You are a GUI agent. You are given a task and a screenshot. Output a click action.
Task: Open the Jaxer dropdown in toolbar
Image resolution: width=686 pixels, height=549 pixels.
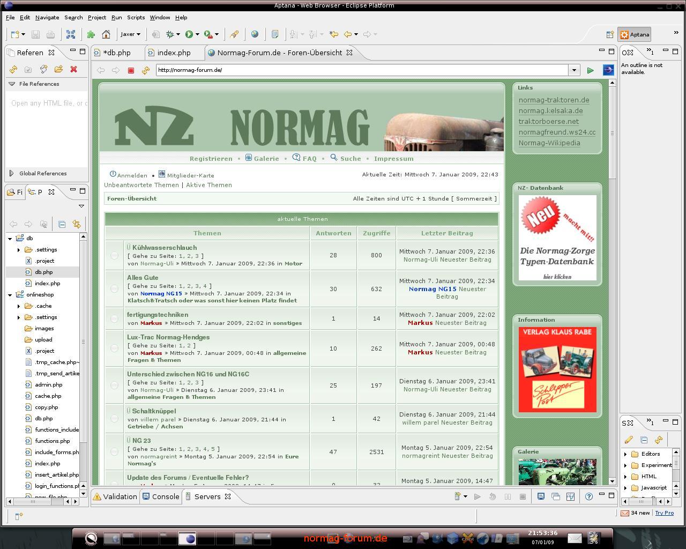coord(130,34)
